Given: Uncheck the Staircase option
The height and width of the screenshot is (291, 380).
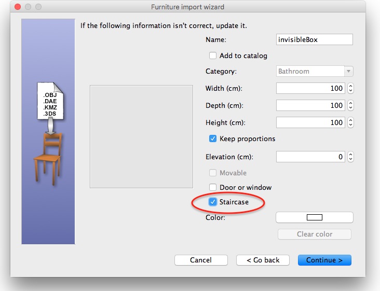Looking at the screenshot, I should (213, 202).
